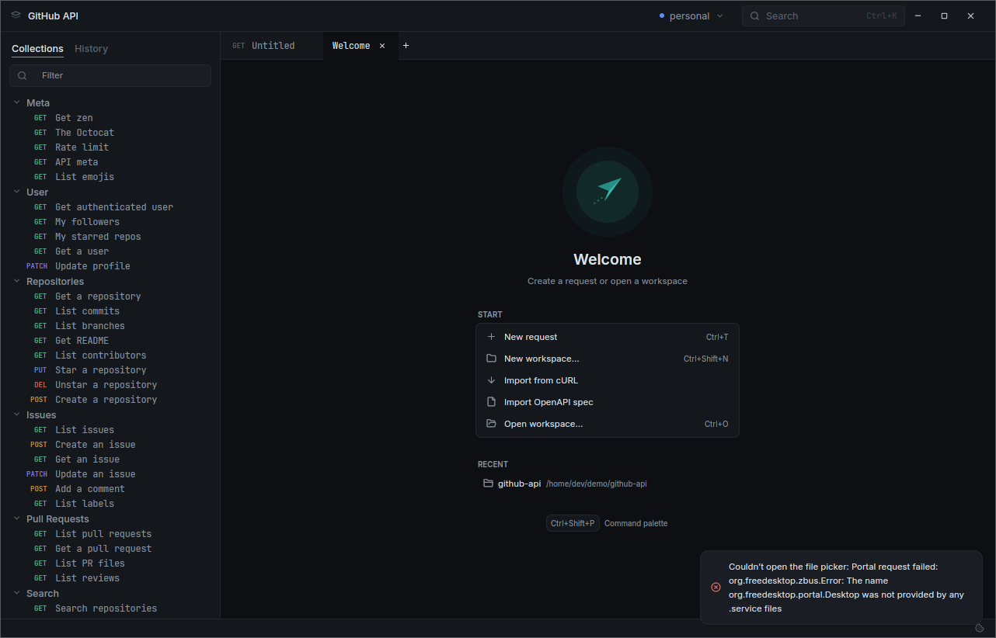Choose New workspace... from the Start list
This screenshot has width=996, height=638.
608,359
